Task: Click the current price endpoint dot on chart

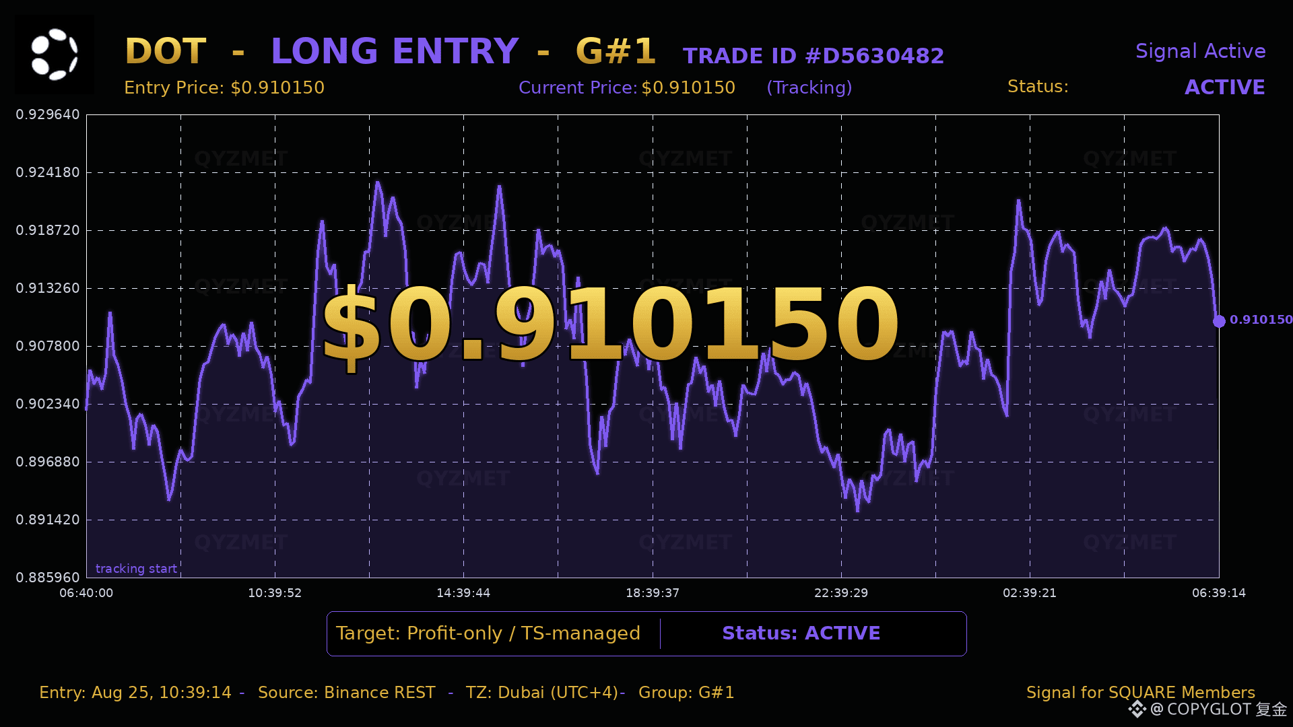Action: coord(1219,321)
